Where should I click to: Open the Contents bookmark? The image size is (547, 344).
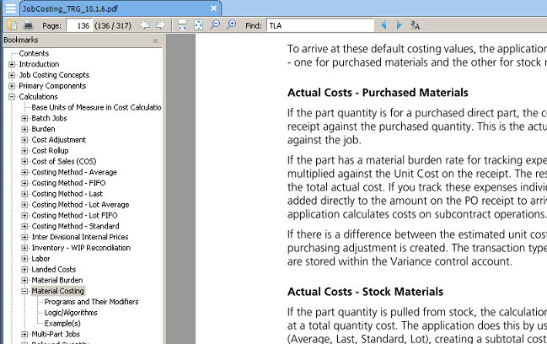point(34,53)
